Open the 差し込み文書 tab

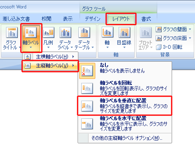[16, 19]
